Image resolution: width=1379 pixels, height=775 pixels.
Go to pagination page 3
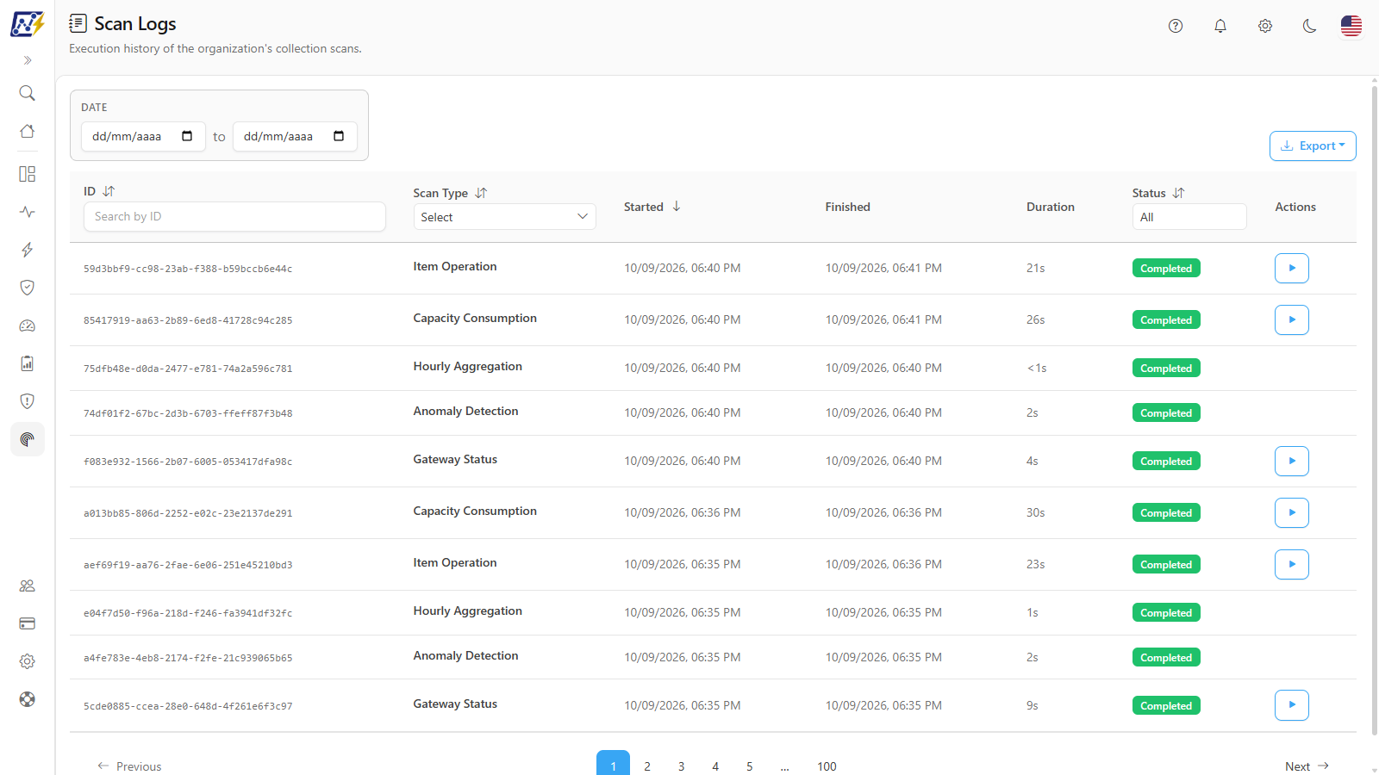681,766
